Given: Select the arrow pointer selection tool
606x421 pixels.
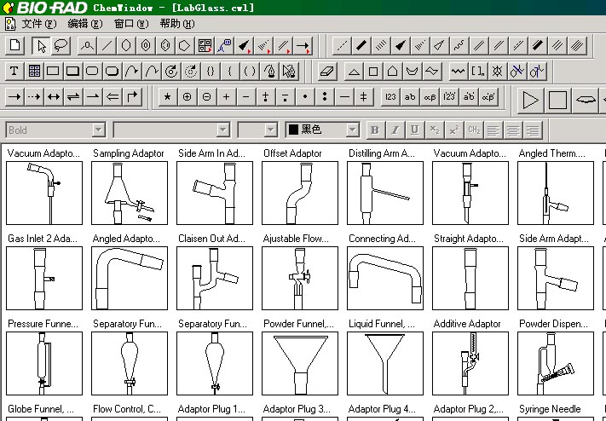Looking at the screenshot, I should 42,45.
